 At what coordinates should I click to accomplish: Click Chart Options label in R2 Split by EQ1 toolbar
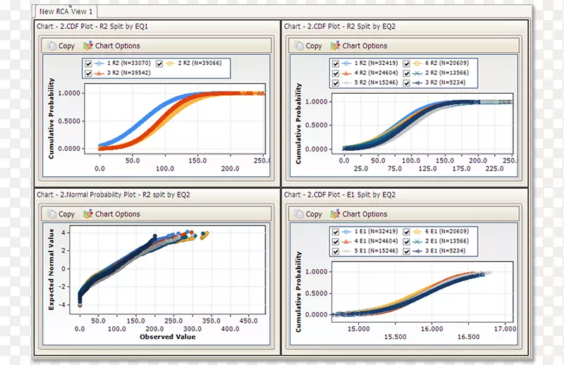tap(118, 46)
